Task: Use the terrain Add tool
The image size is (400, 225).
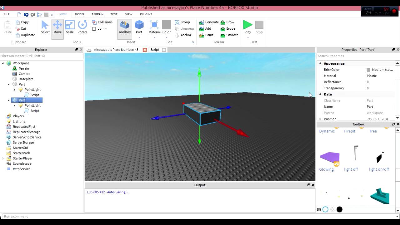Action: pos(205,28)
